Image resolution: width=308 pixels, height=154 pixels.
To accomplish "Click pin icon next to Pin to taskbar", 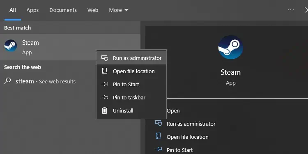I will click(x=105, y=97).
